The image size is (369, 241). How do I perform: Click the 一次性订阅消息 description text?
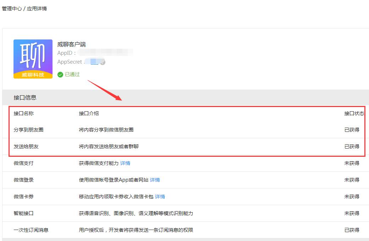coord(136,230)
